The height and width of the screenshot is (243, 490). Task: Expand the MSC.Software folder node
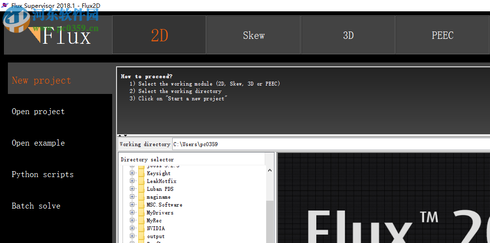[x=132, y=205]
